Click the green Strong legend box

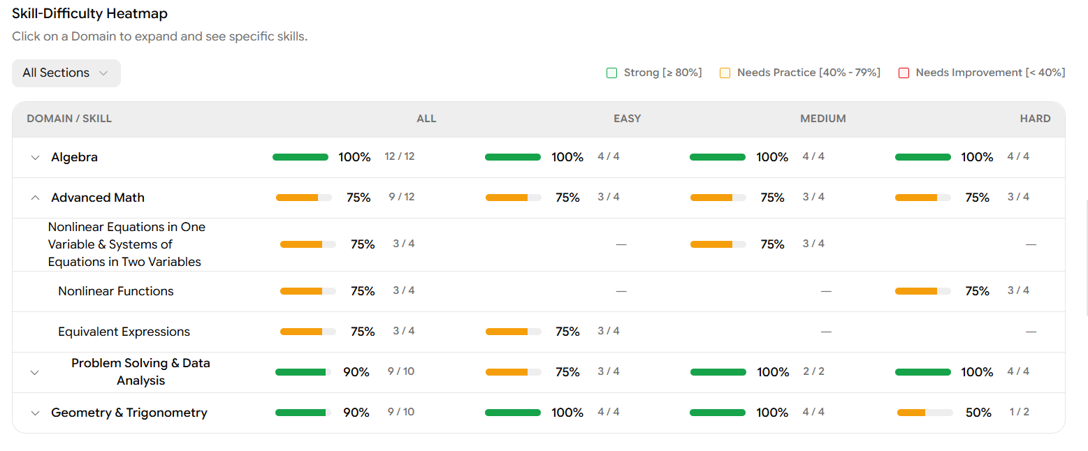pyautogui.click(x=612, y=73)
